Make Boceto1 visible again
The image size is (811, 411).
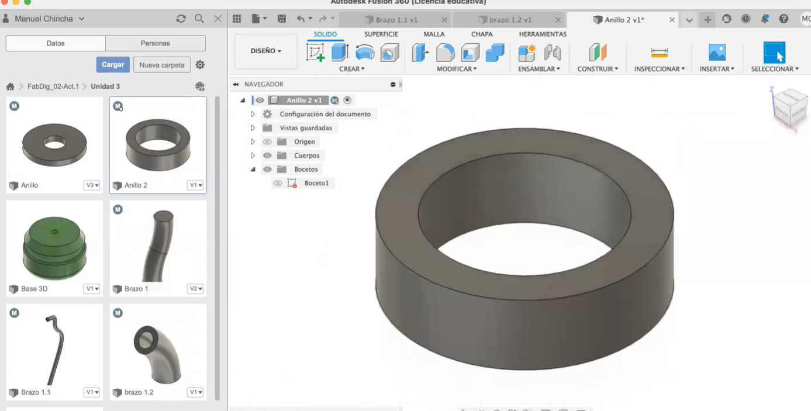(277, 182)
